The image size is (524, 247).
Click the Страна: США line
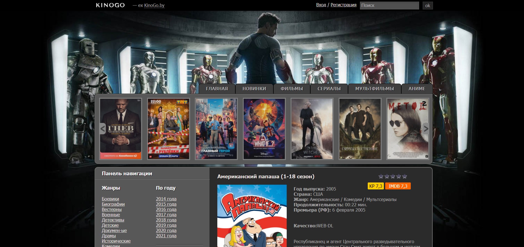308,194
